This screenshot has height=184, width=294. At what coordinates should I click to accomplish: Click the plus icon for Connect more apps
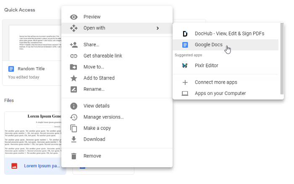(x=185, y=82)
